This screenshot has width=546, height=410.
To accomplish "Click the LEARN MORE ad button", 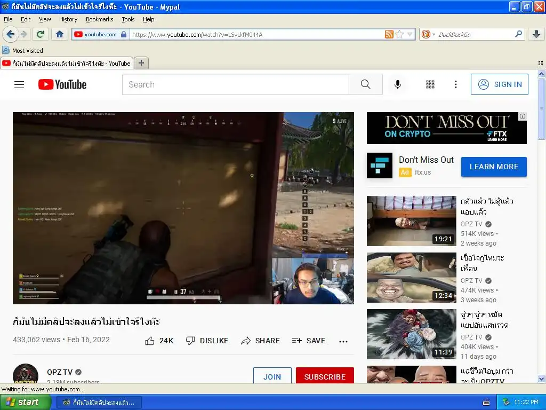I will pyautogui.click(x=494, y=167).
